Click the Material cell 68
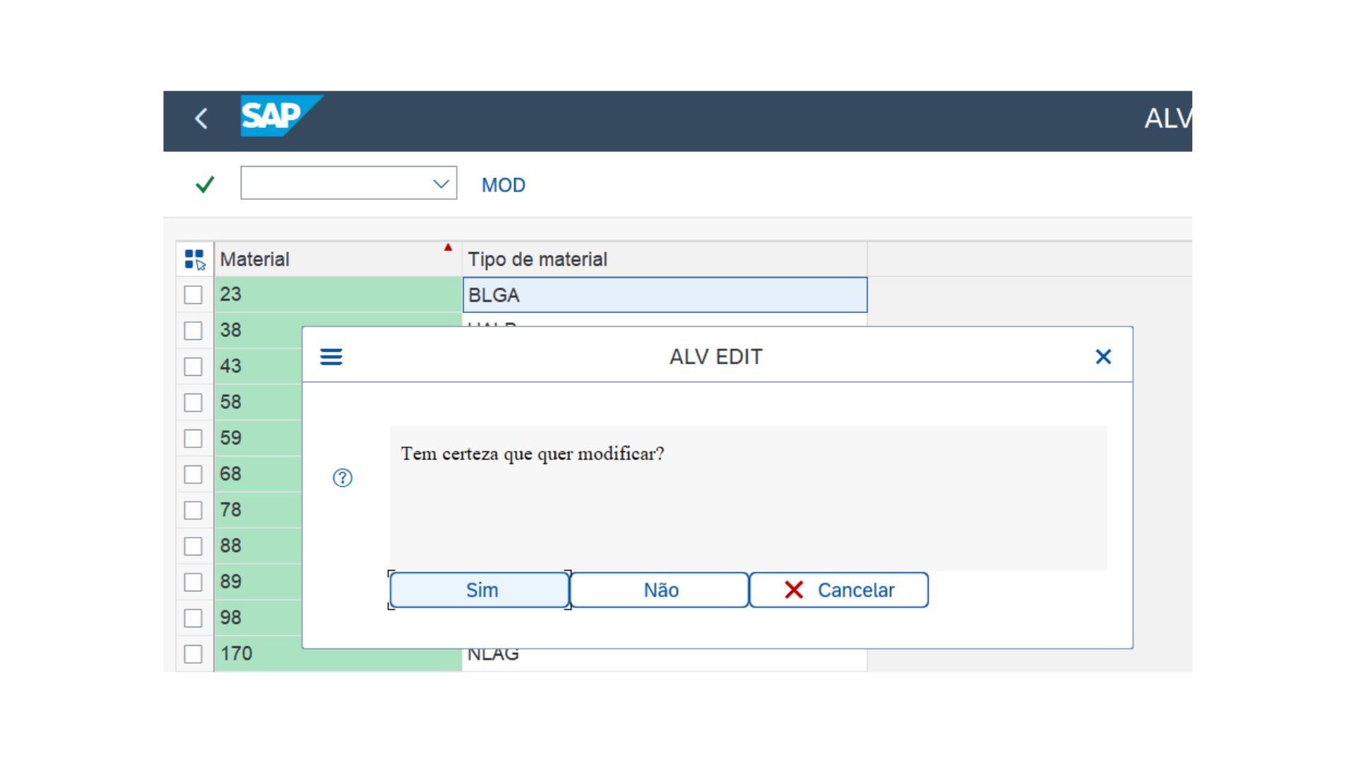Screen dimensions: 1356x763 tap(258, 474)
